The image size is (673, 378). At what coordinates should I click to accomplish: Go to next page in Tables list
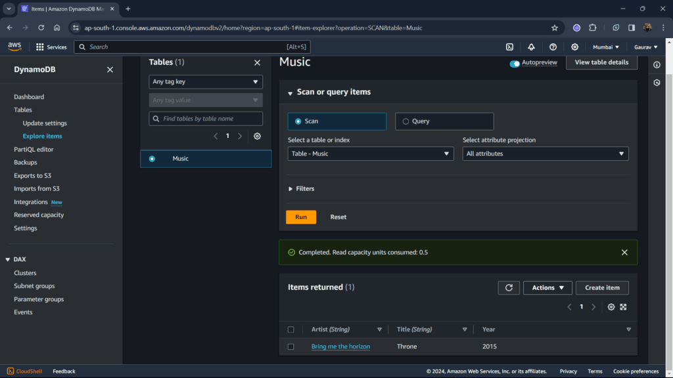point(240,136)
